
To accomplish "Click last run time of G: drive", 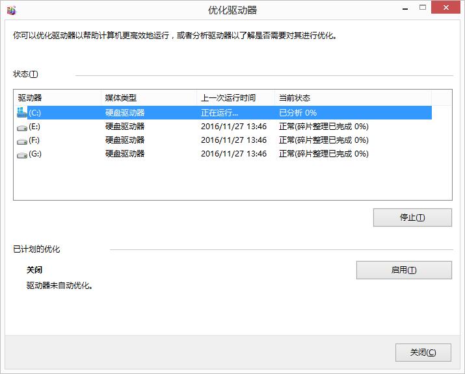I will tap(233, 154).
